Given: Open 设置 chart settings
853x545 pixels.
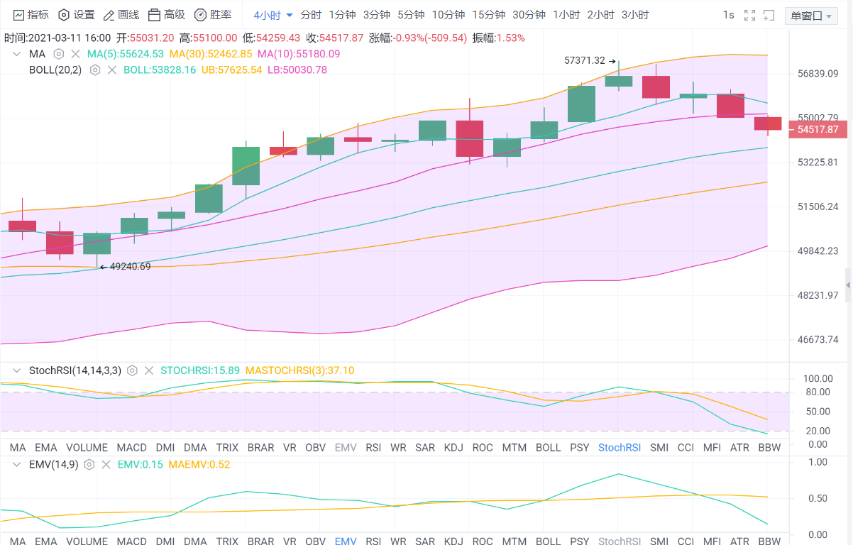Looking at the screenshot, I should coord(76,15).
